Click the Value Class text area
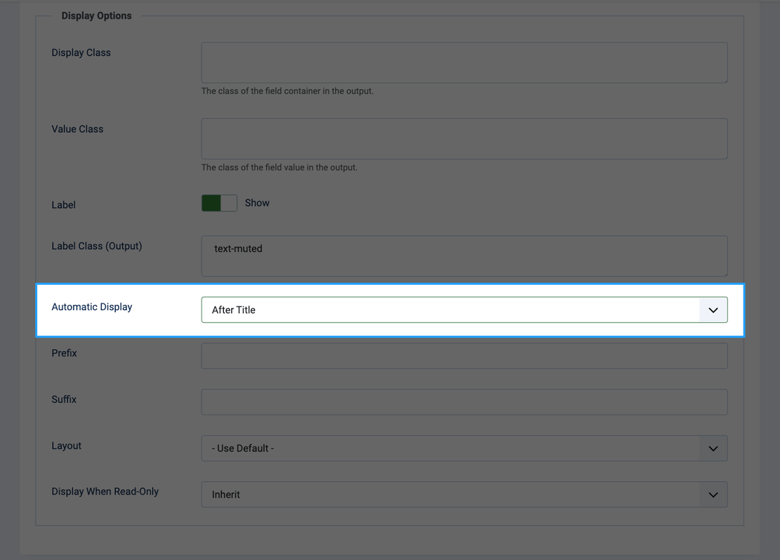 (x=464, y=139)
